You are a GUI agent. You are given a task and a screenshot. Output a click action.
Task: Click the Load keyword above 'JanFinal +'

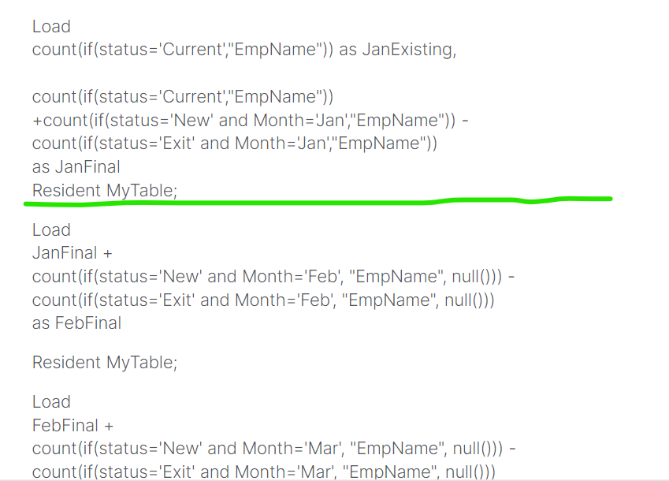(51, 230)
